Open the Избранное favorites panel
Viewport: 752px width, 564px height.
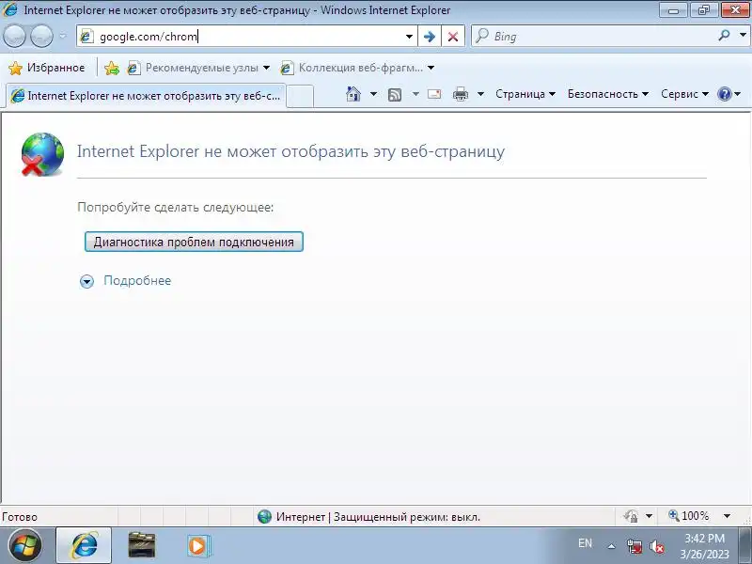[46, 68]
